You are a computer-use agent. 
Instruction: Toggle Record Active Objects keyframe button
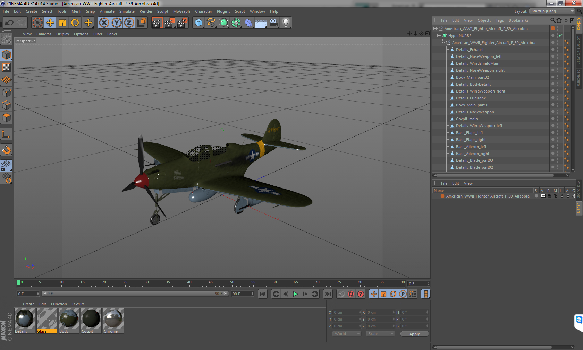[x=341, y=294]
